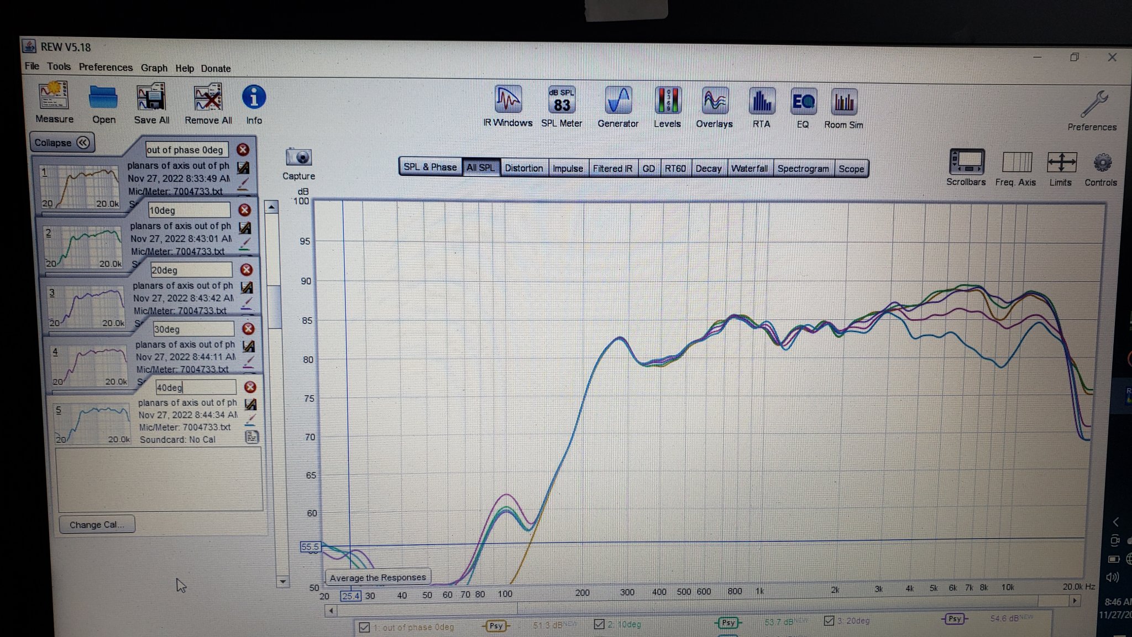Toggle graph Scrollbars icon
Screen dimensions: 1132x637
point(967,163)
